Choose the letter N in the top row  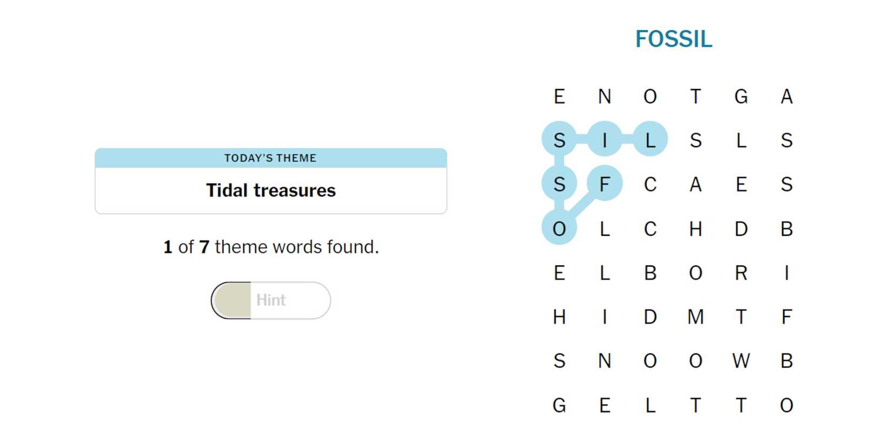605,97
